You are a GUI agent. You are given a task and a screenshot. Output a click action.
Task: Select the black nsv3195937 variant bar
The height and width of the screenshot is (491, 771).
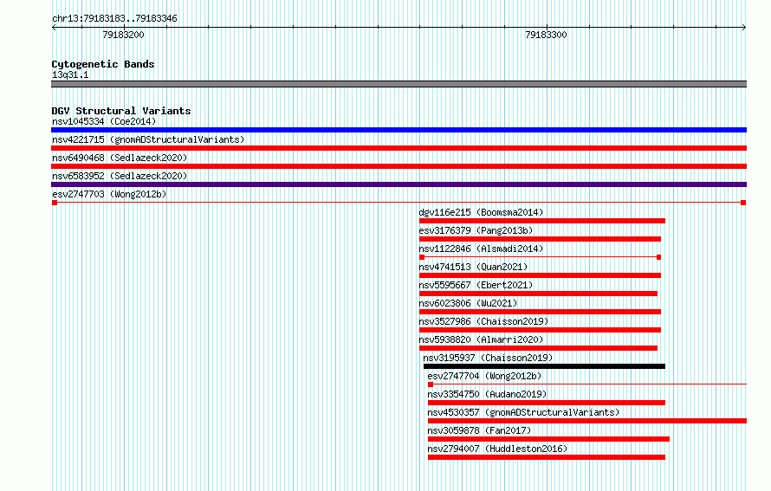544,366
